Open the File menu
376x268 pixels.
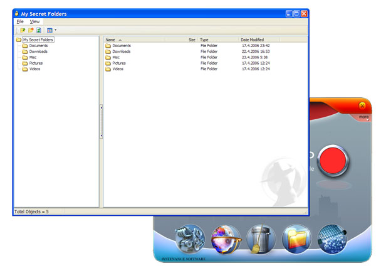(x=20, y=21)
